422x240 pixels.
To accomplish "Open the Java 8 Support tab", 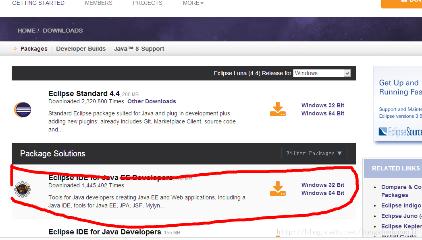I will 139,49.
